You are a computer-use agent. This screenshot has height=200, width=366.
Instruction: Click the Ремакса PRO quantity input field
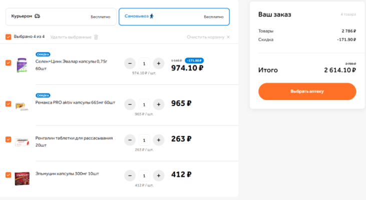144,104
